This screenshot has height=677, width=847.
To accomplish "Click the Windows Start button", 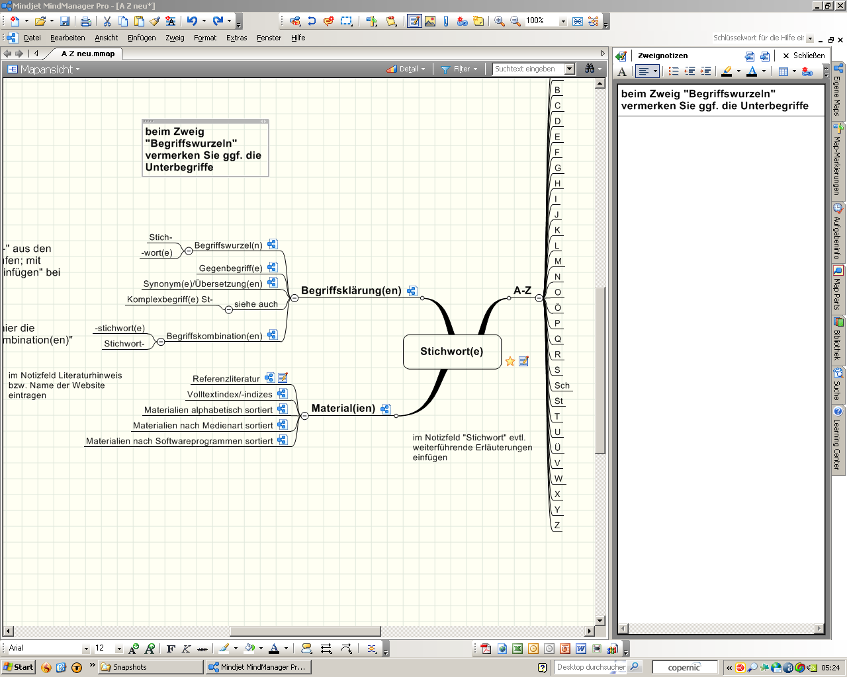I will point(18,667).
